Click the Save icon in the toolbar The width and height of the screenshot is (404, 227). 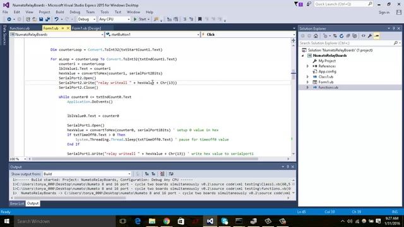coord(41,20)
